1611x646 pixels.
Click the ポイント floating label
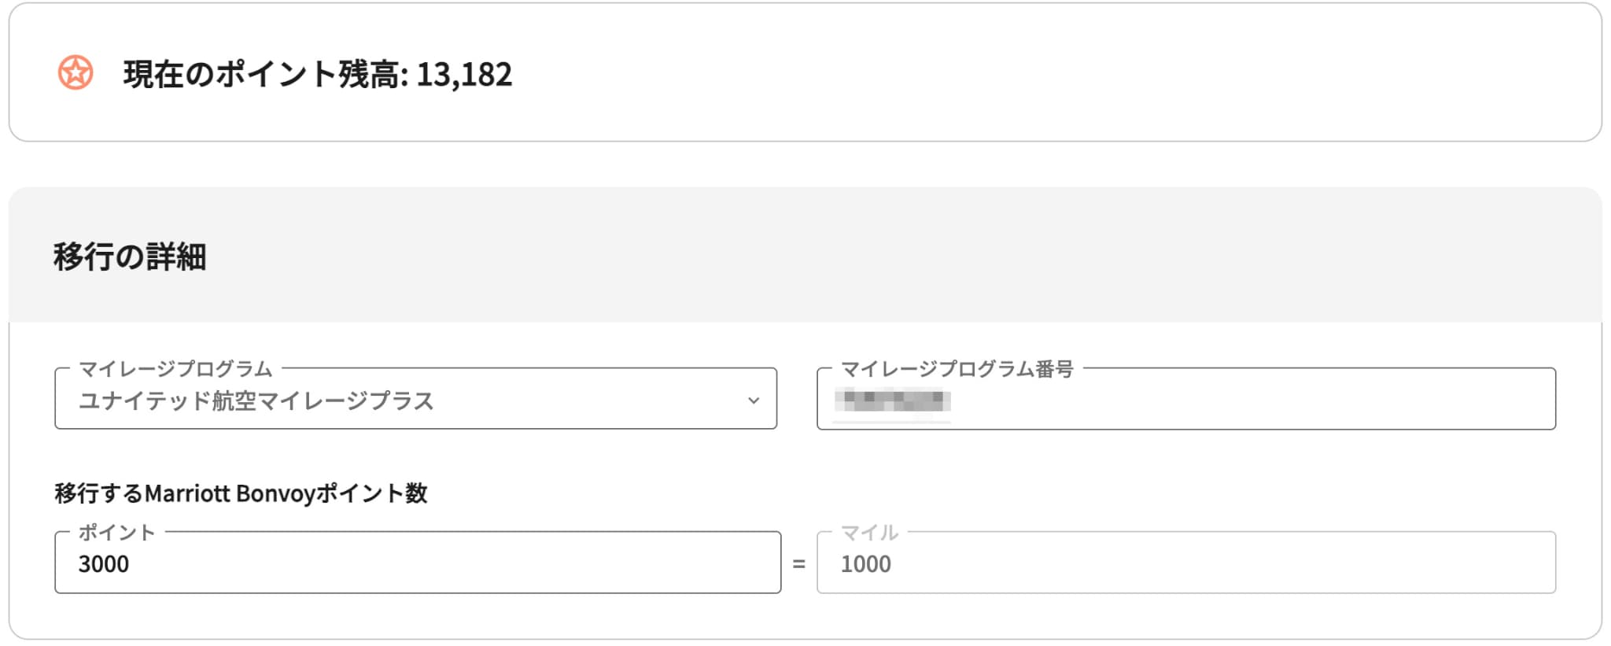click(117, 532)
